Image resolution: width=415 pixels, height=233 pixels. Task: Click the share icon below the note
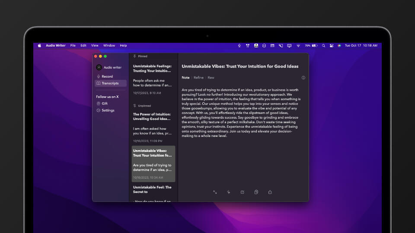pos(270,192)
